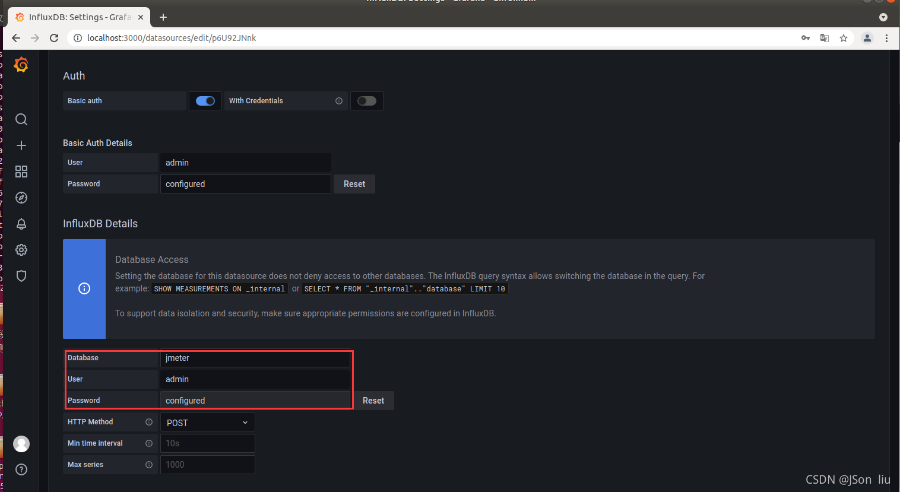Click the Auth section heading

[x=74, y=76]
